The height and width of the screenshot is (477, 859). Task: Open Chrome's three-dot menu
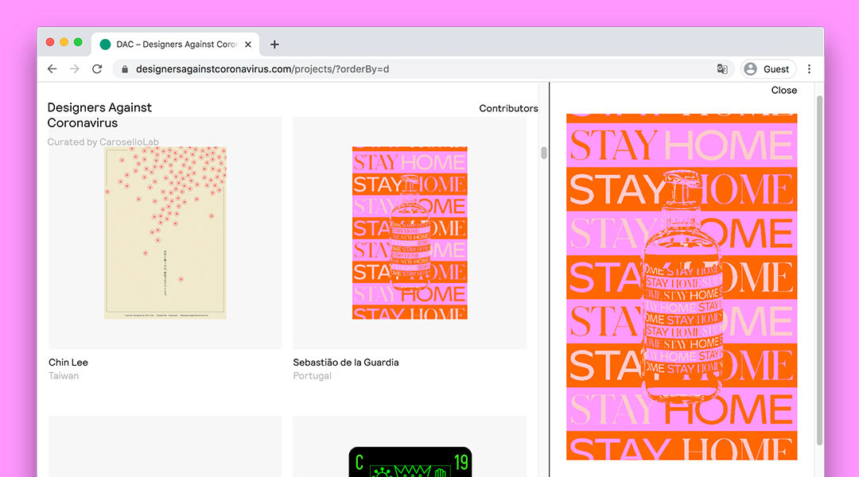click(809, 69)
